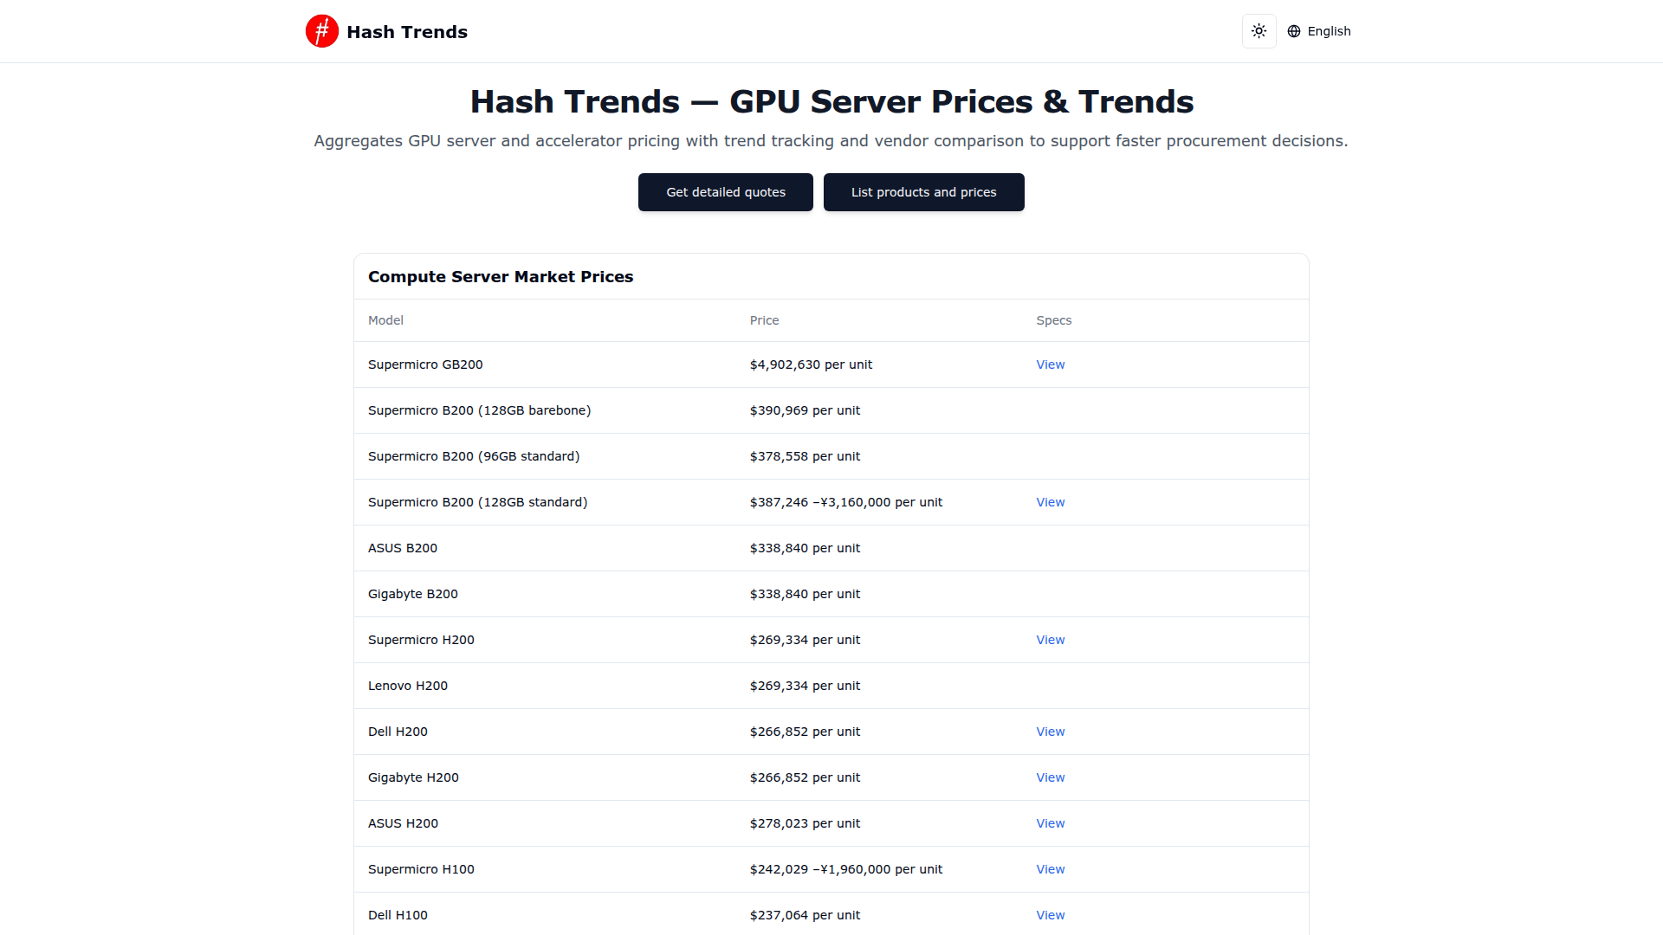
Task: Select the ASUS H200 model name
Action: (x=403, y=823)
